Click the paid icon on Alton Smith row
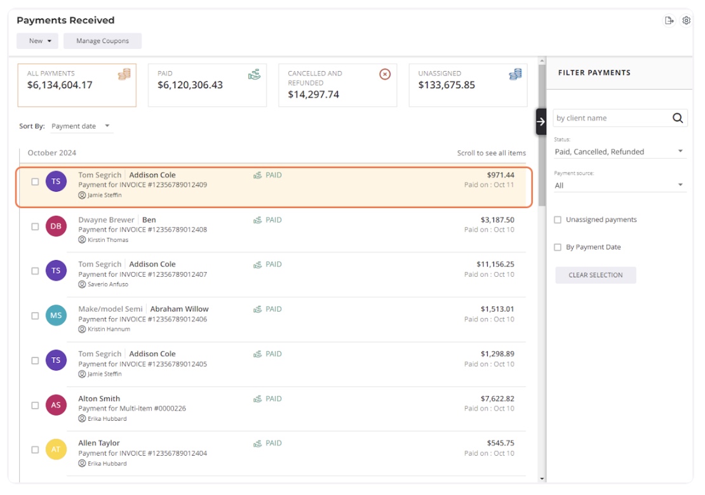Screen dimensions: 705x495 click(x=258, y=399)
